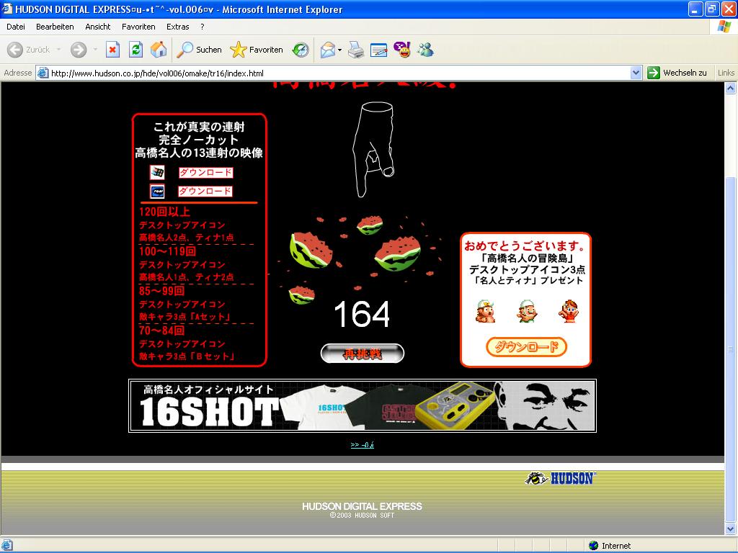This screenshot has width=738, height=553.
Task: Expand back button history dropdown arrow
Action: pyautogui.click(x=58, y=50)
